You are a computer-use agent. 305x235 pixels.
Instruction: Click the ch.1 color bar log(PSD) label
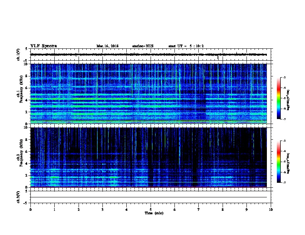[x=288, y=100]
